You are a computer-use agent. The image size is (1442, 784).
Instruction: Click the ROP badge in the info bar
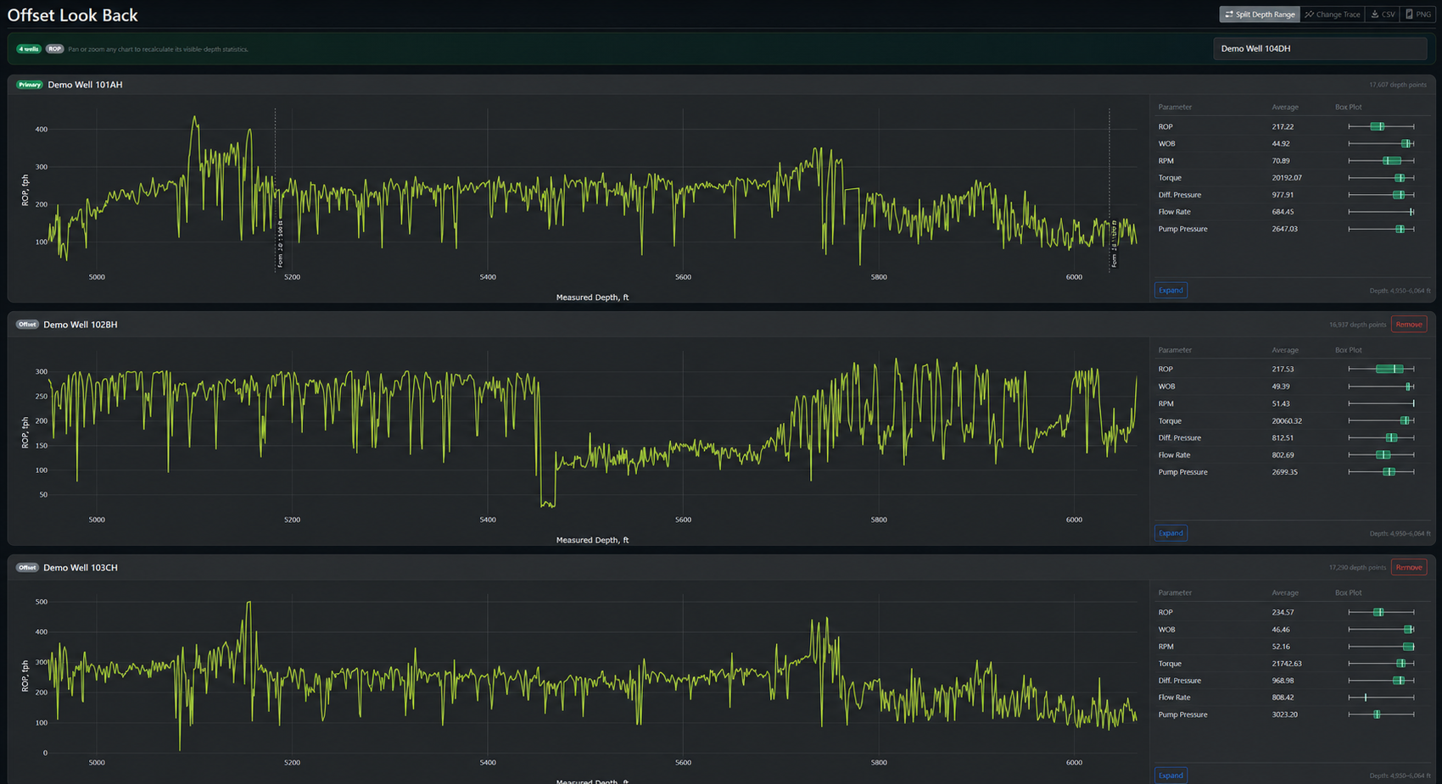54,49
